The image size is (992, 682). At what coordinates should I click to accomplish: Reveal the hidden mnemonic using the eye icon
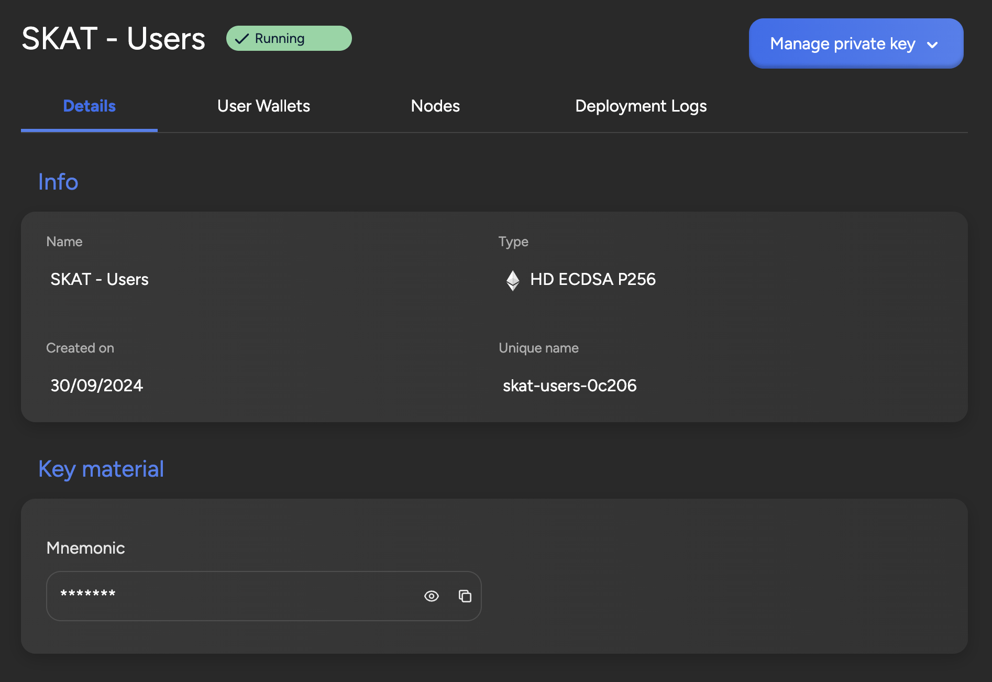[431, 596]
